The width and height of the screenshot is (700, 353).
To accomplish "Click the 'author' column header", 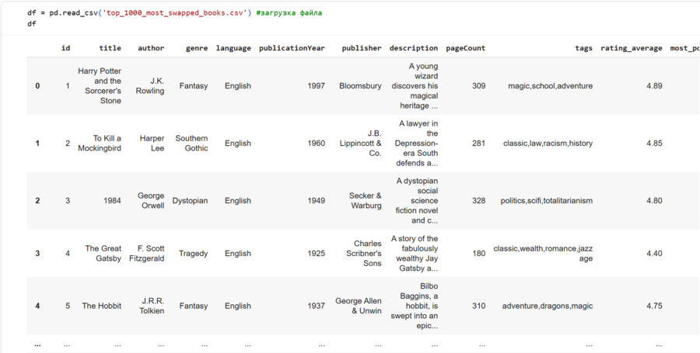I will (151, 48).
